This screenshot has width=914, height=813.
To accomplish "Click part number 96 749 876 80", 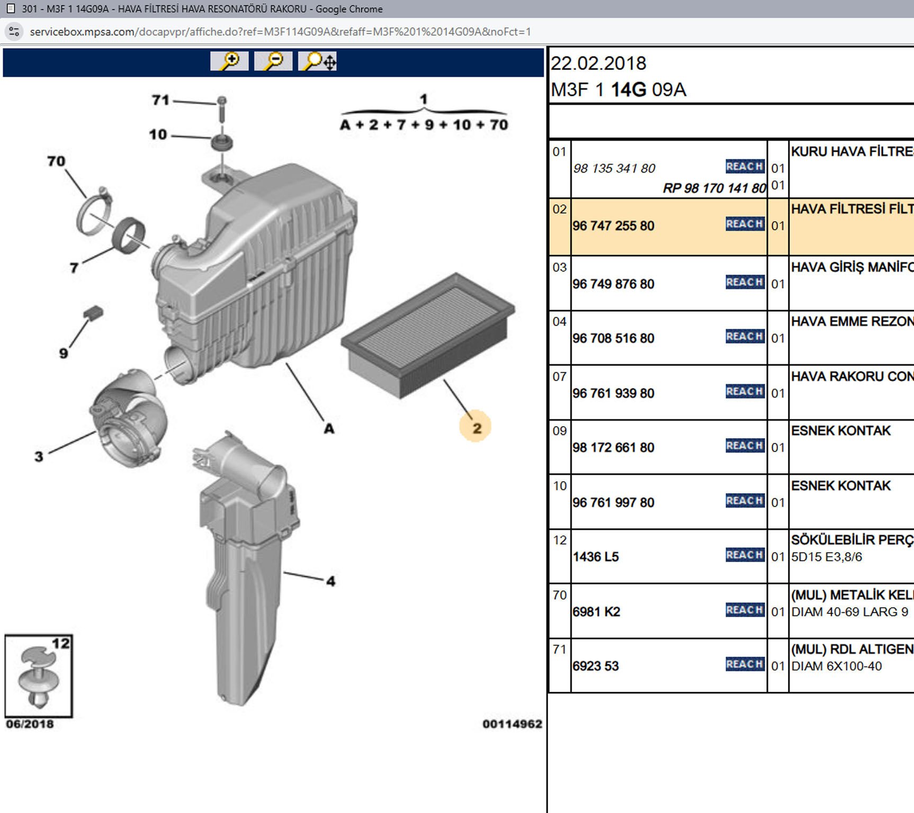I will tap(613, 284).
